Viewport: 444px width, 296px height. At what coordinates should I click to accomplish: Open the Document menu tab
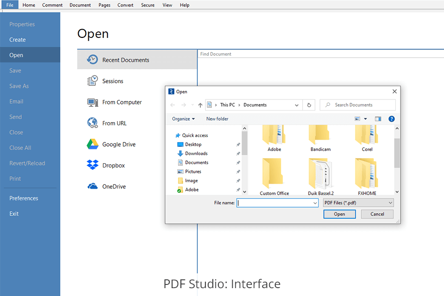point(80,5)
